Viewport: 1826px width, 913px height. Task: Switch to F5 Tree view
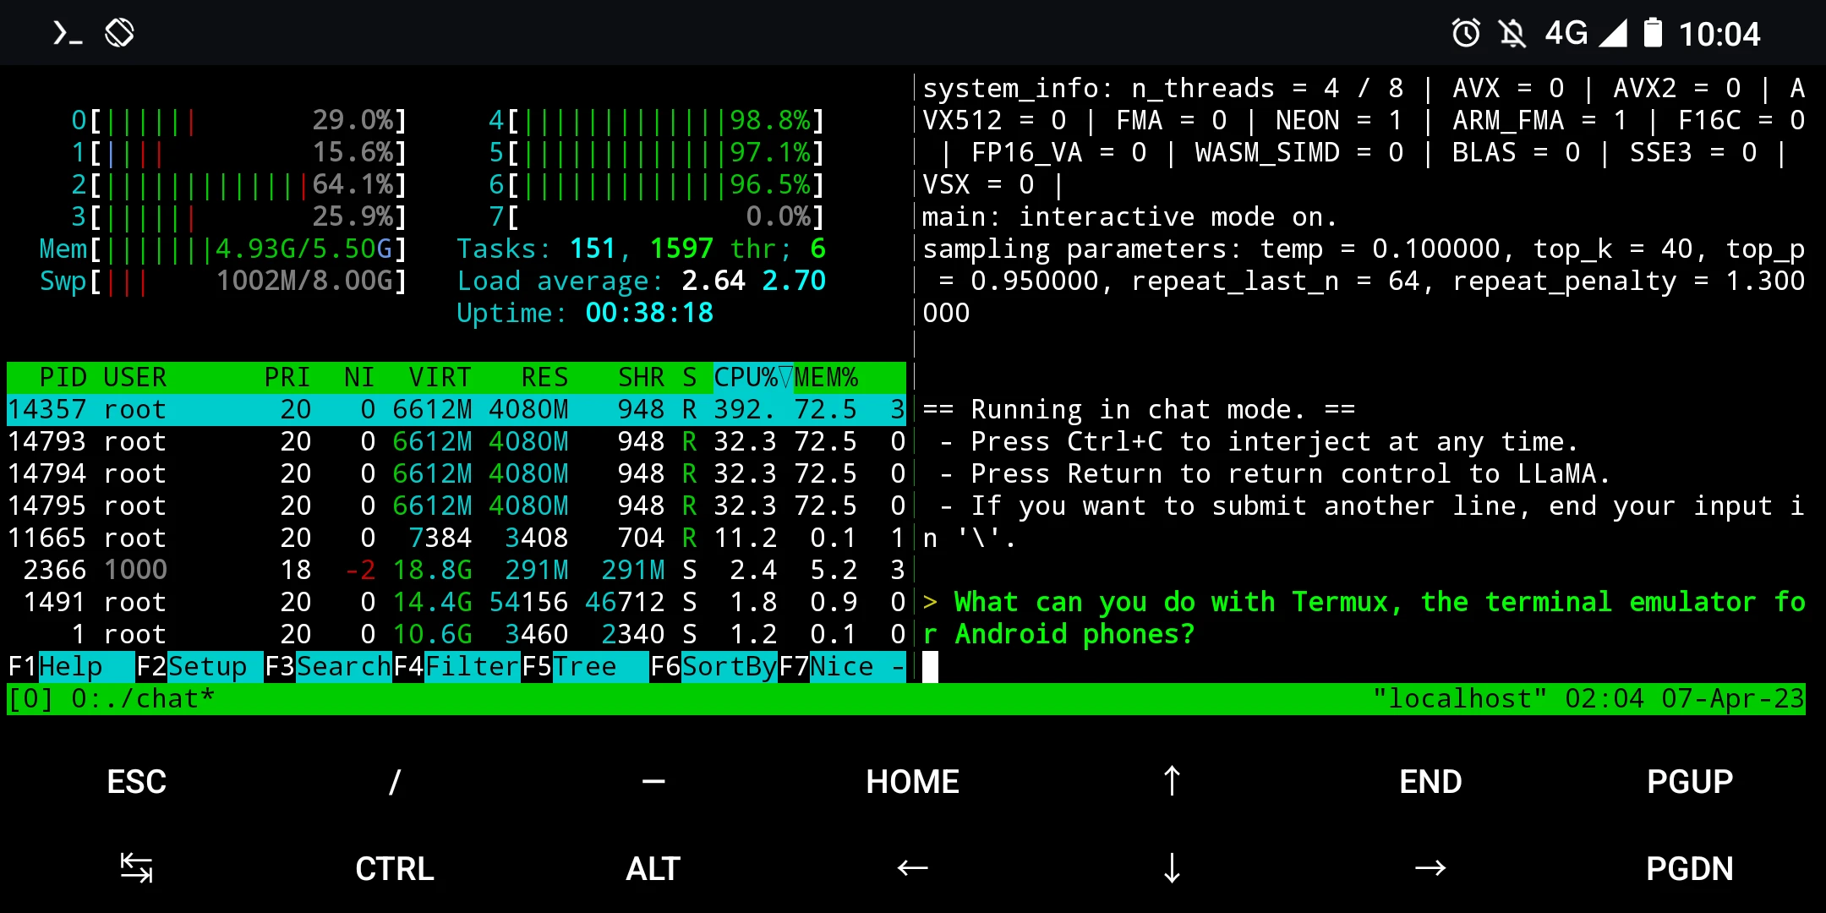[583, 666]
